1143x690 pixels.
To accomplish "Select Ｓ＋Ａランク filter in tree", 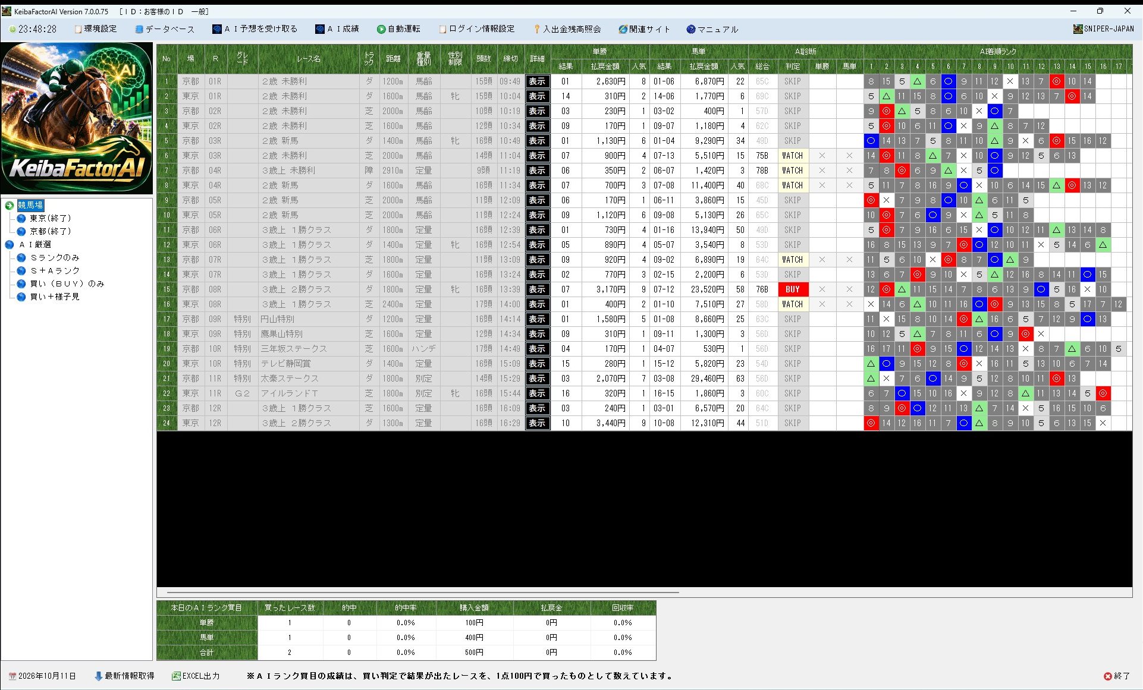I will click(55, 270).
